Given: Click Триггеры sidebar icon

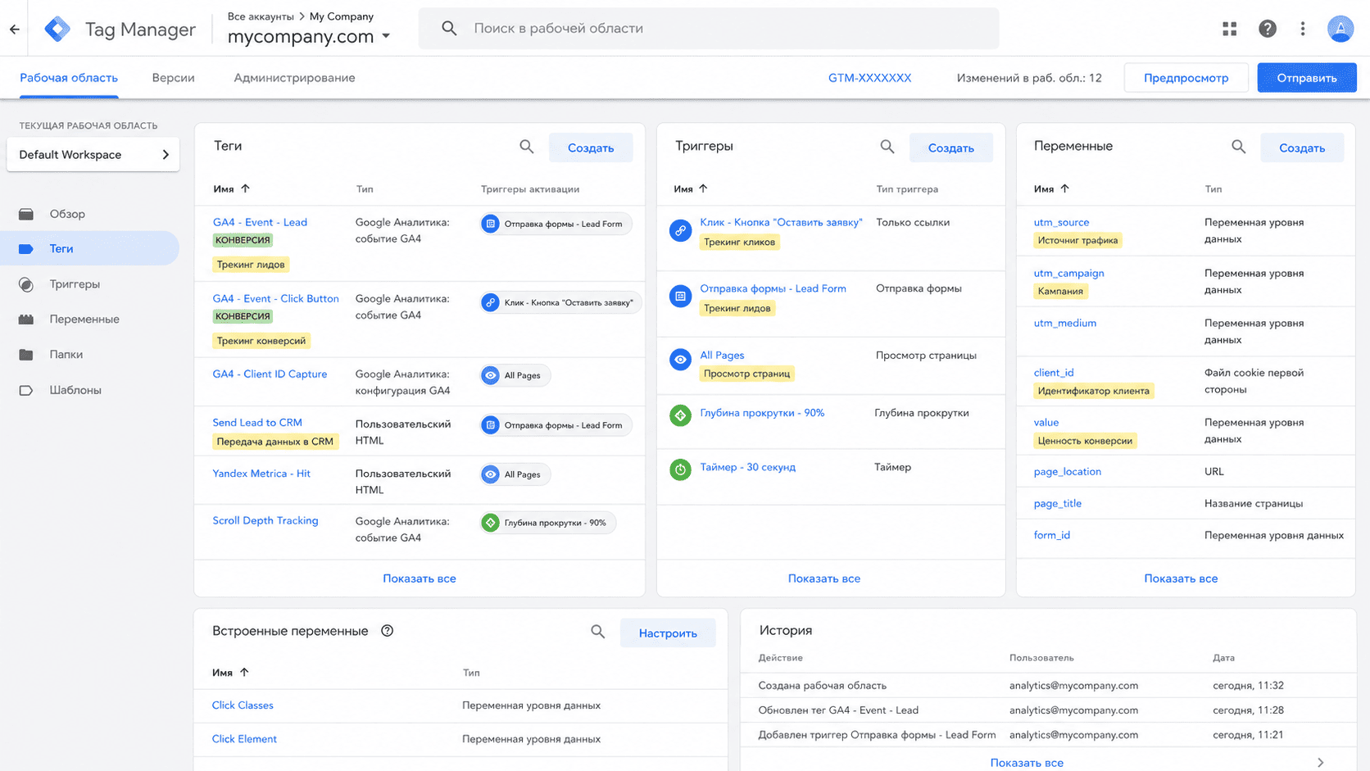Looking at the screenshot, I should click(26, 284).
